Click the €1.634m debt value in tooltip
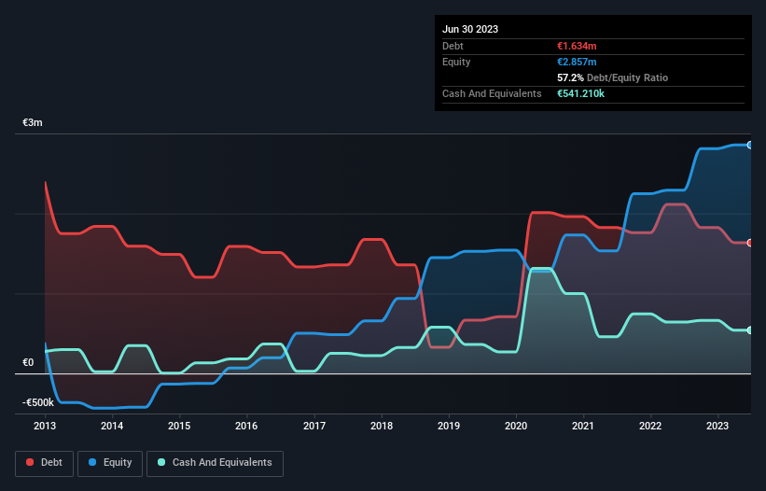 pyautogui.click(x=577, y=46)
